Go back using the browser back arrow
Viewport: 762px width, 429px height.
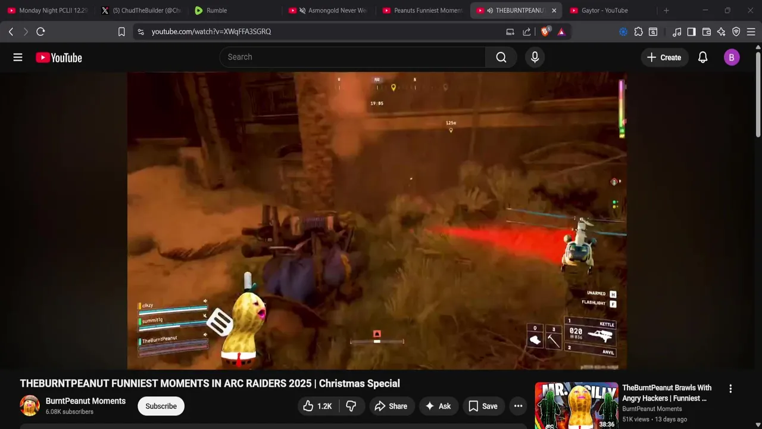pyautogui.click(x=11, y=32)
